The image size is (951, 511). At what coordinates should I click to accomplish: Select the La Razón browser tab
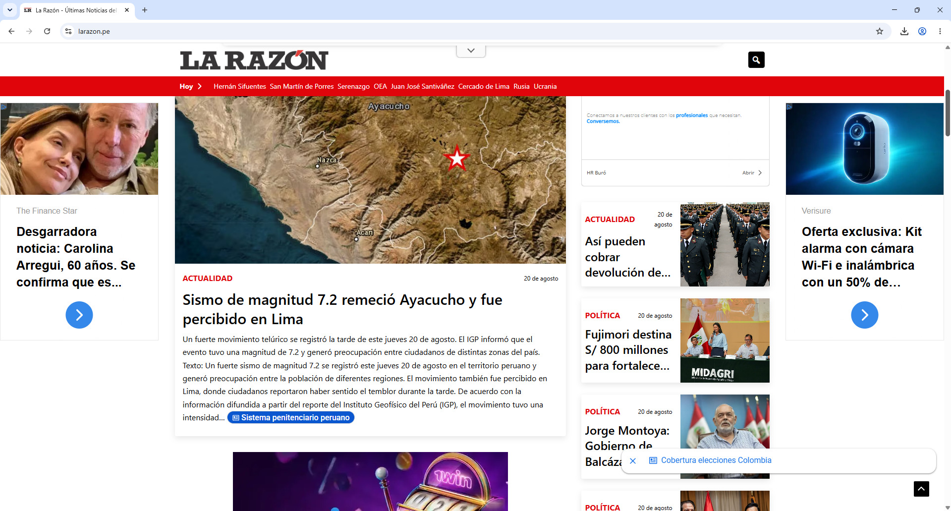tap(77, 10)
